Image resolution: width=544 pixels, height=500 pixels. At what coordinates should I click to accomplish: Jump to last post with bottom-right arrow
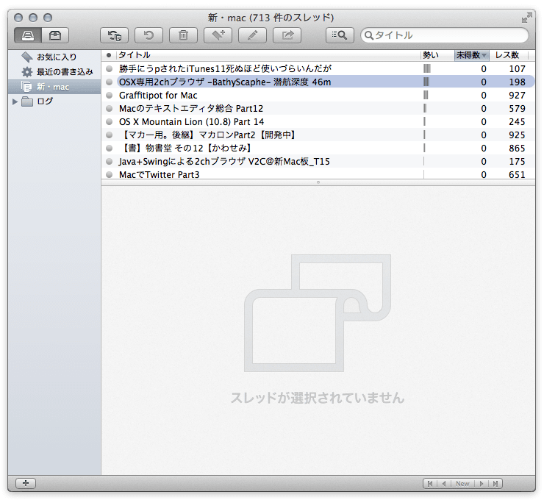click(496, 483)
